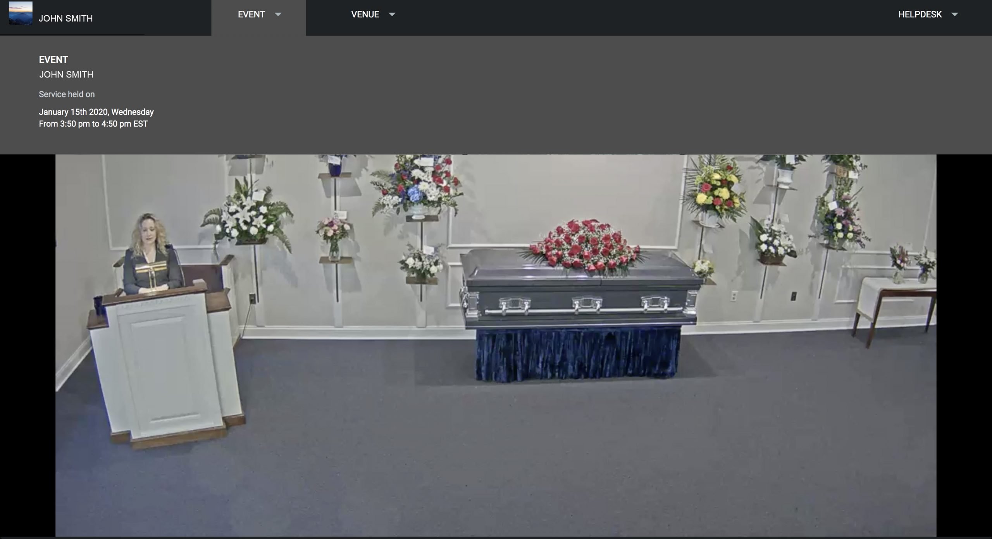This screenshot has width=992, height=539.
Task: Open the VENUE menu label
Action: tap(365, 14)
